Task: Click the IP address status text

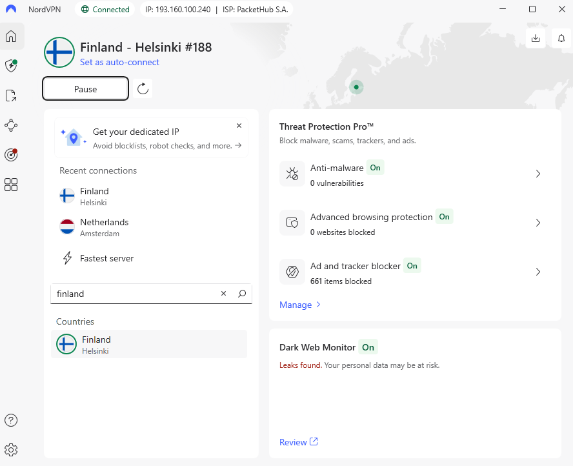Action: pos(177,10)
